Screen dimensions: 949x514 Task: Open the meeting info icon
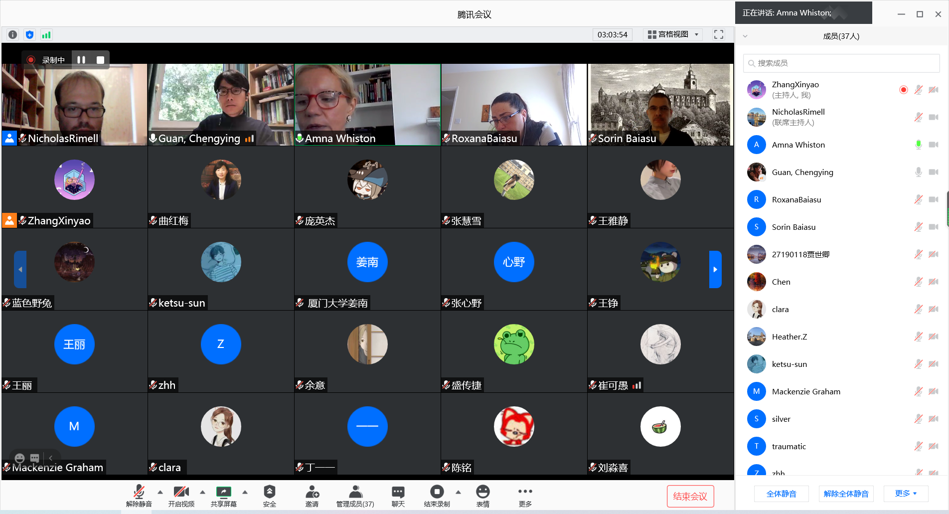coord(13,35)
